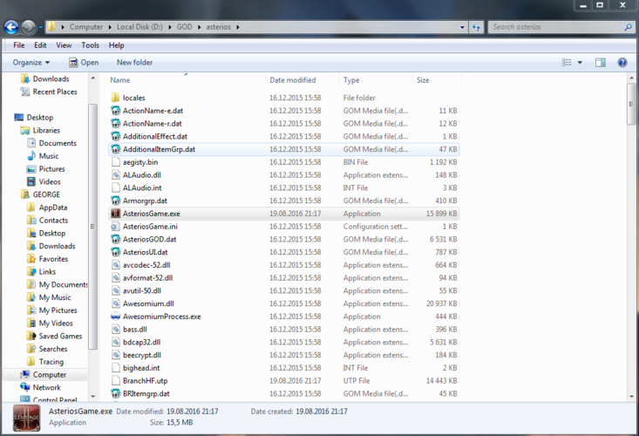The width and height of the screenshot is (639, 436).
Task: Open the Help menu
Action: 116,45
